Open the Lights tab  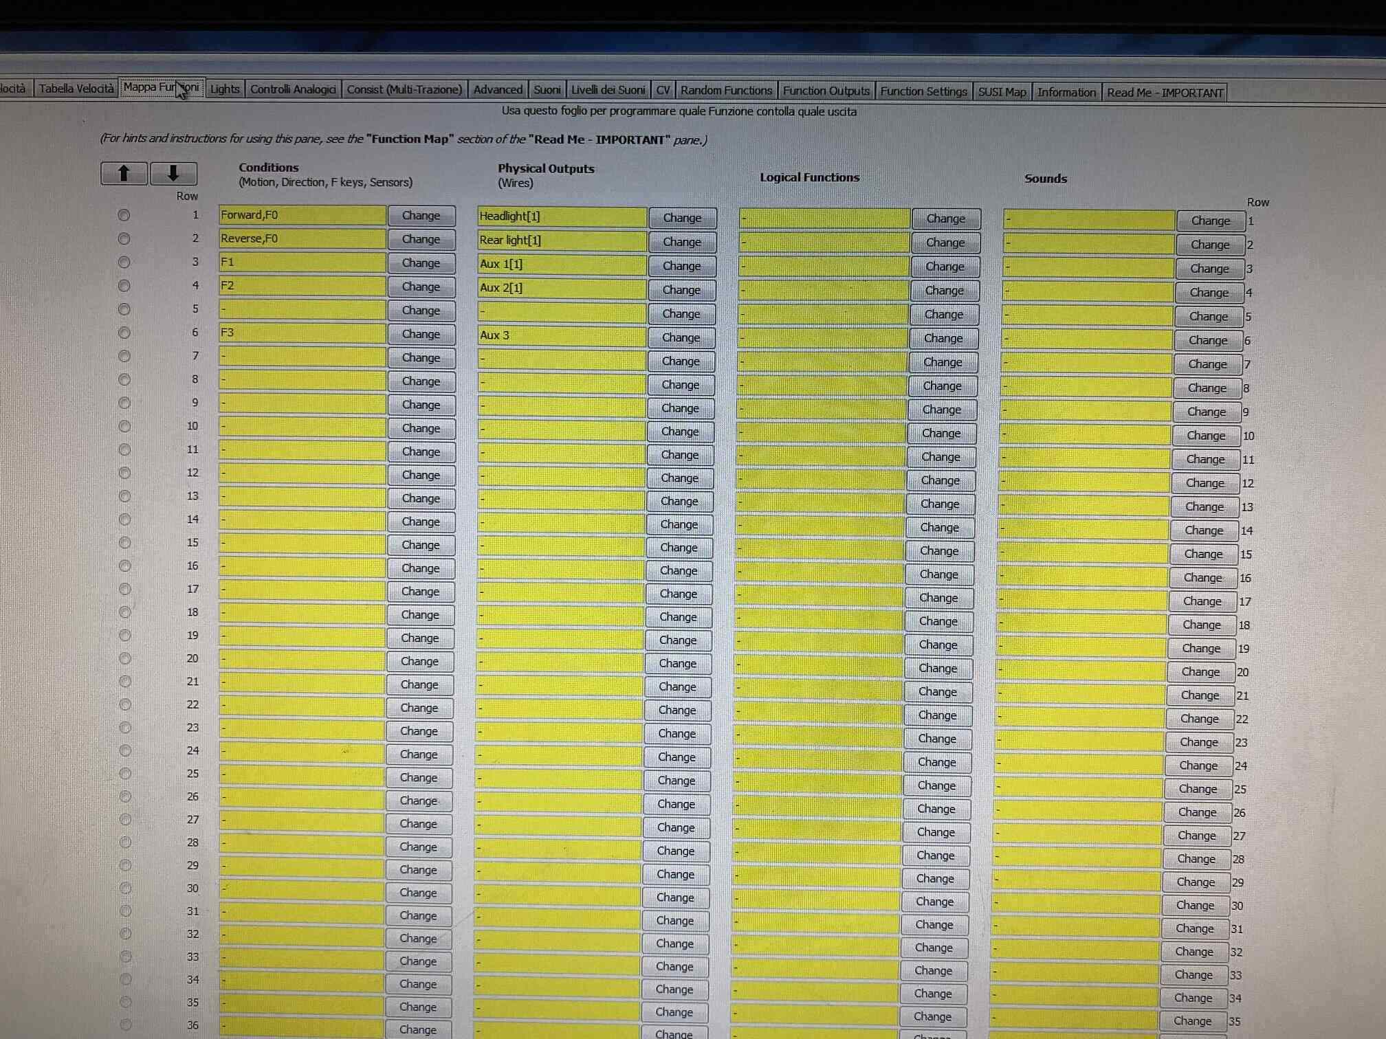pos(225,89)
